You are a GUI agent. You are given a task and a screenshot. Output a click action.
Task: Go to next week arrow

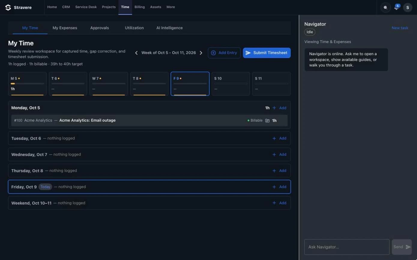[201, 53]
